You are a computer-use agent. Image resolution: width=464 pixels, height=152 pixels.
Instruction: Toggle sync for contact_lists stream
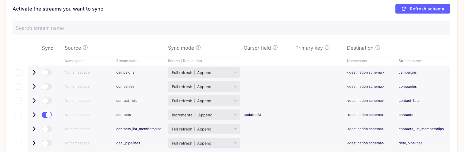(47, 101)
